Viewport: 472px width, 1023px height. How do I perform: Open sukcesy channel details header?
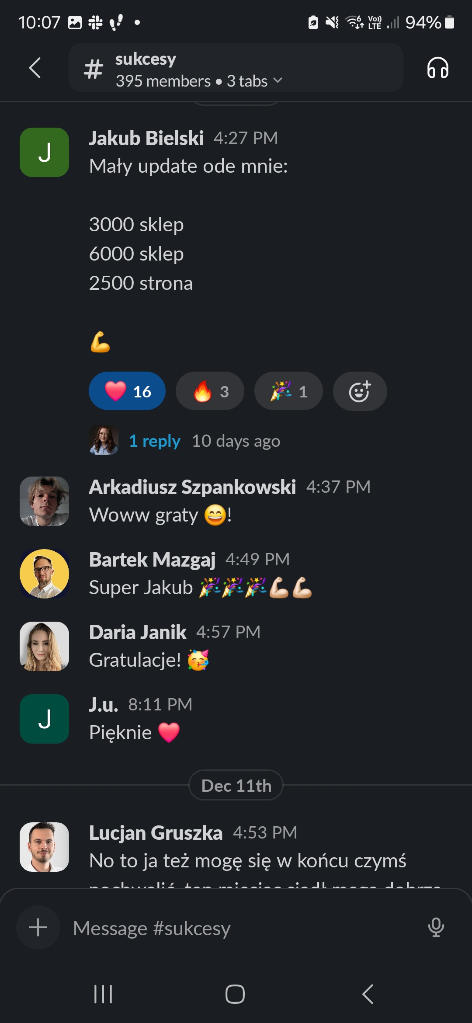pos(236,68)
